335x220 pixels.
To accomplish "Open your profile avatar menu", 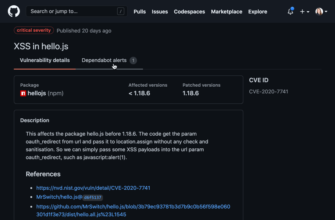I will 319,11.
